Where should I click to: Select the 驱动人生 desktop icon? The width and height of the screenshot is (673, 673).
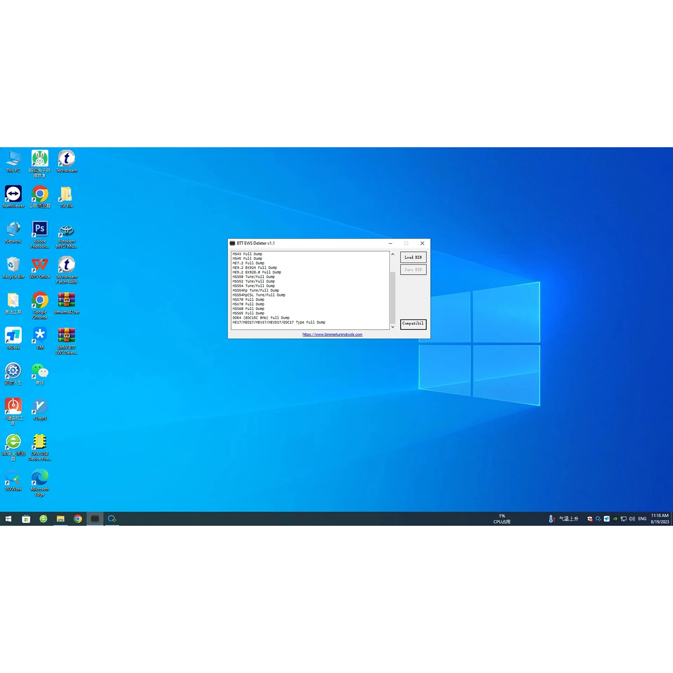13,374
